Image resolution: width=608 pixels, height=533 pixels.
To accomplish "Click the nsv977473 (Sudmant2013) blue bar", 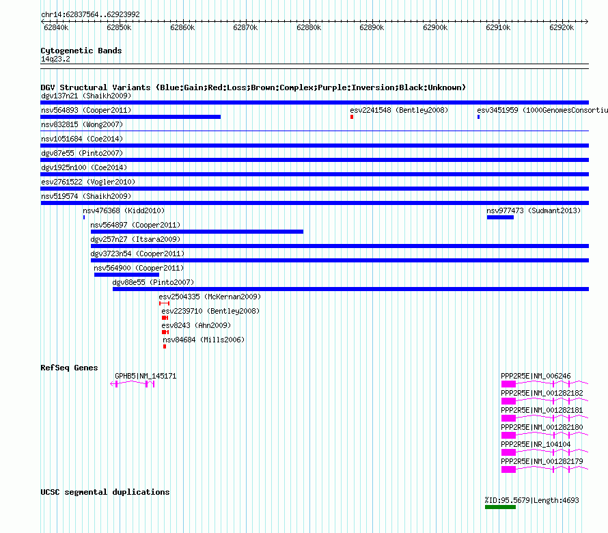I will click(500, 217).
